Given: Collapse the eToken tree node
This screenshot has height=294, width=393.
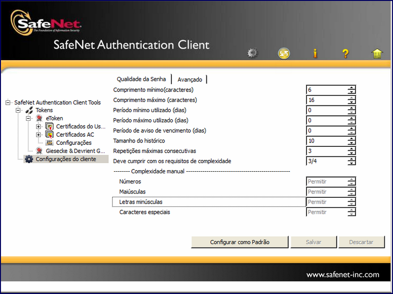Looking at the screenshot, I should pyautogui.click(x=28, y=118).
